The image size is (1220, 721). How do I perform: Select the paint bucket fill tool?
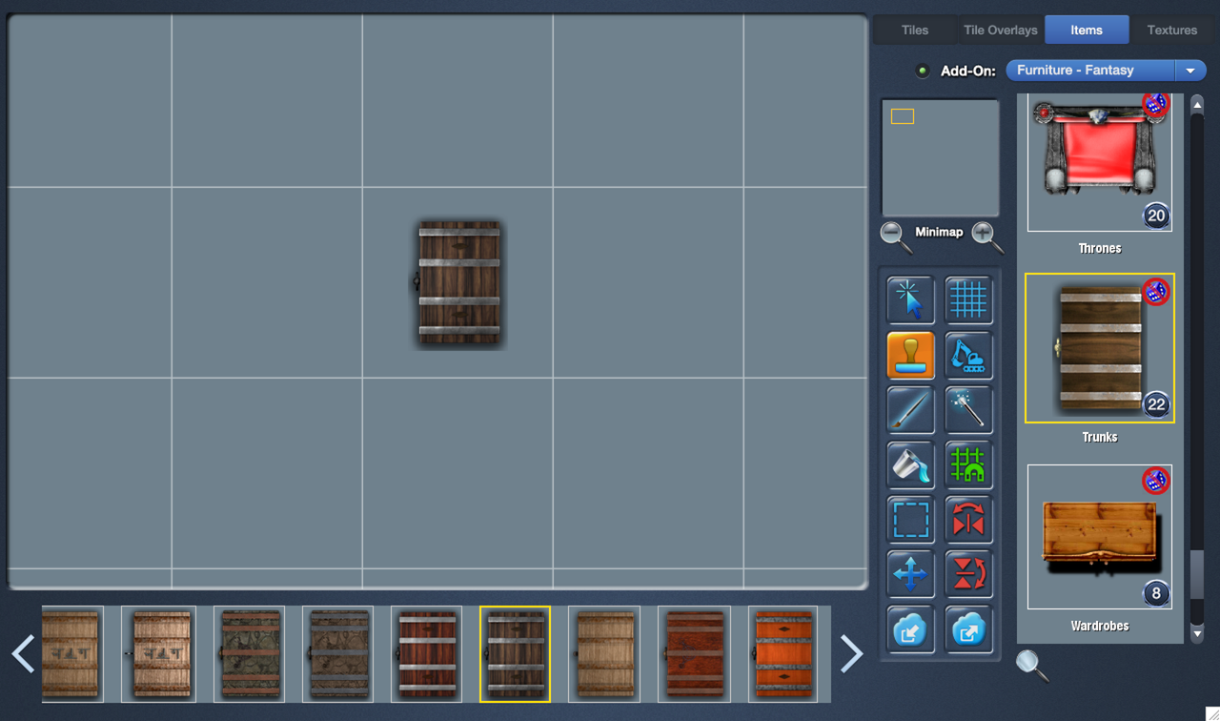click(x=910, y=464)
